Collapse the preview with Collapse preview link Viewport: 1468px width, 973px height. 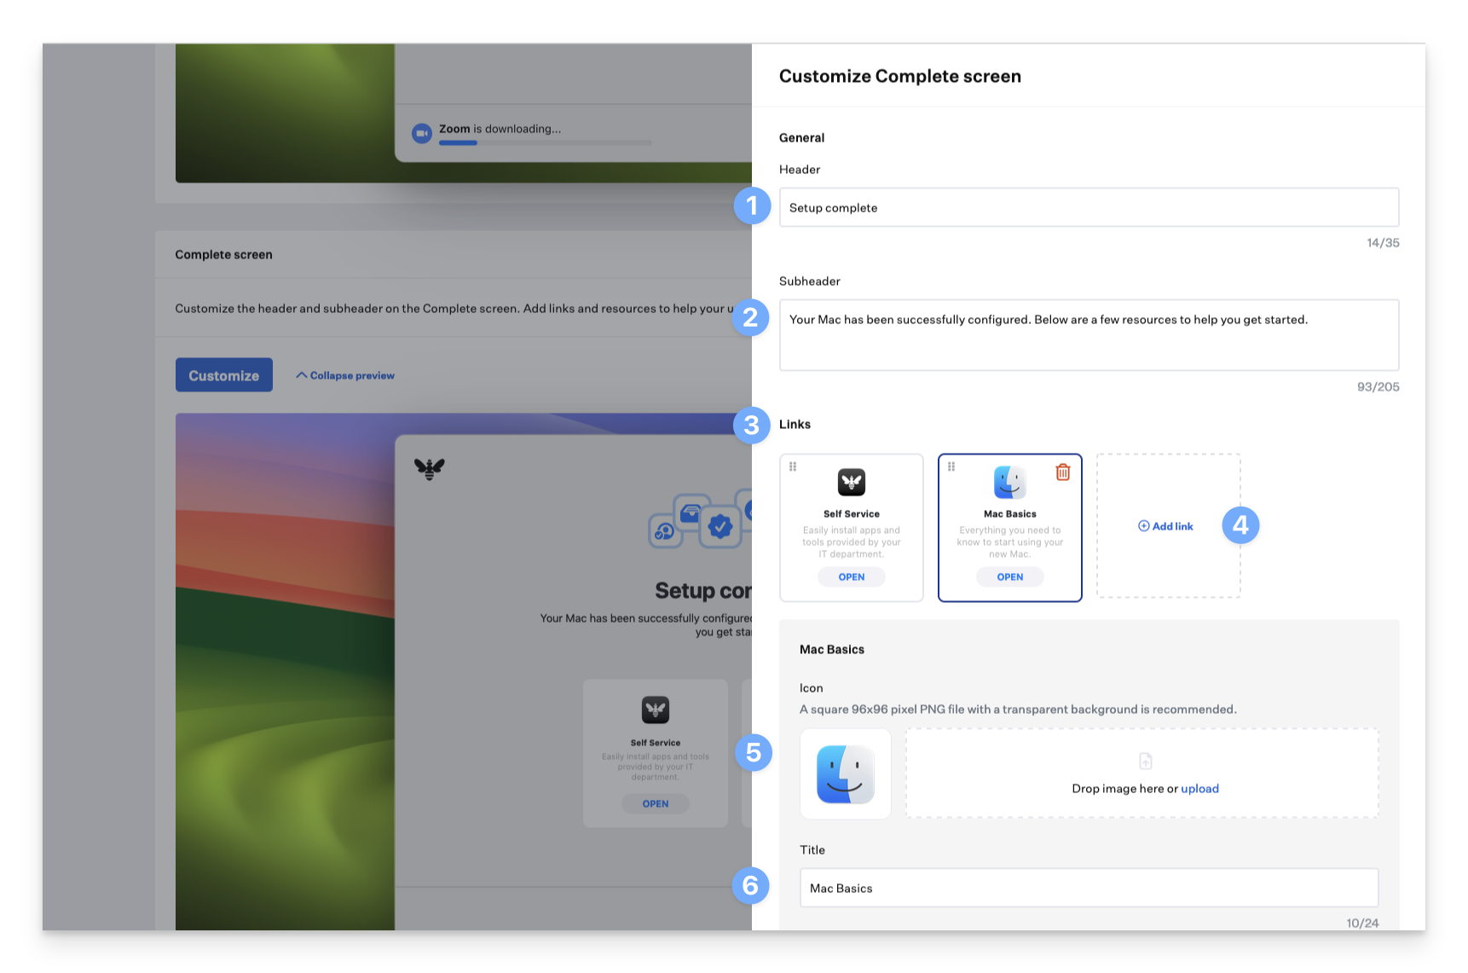(x=344, y=375)
